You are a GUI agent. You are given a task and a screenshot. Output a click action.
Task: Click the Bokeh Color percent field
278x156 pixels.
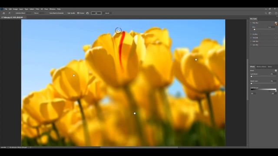273,81
